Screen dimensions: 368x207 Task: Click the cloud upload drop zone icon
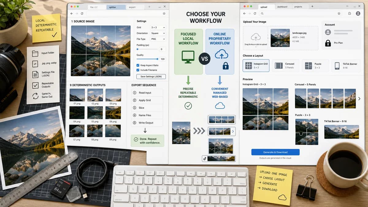point(255,37)
